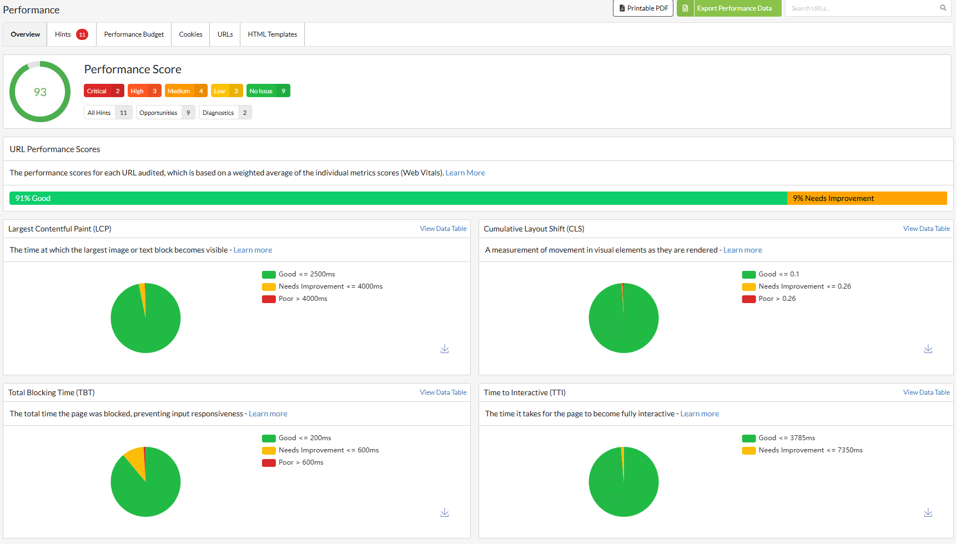View Data Table for Time to Interactive
The image size is (956, 544).
pyautogui.click(x=926, y=392)
